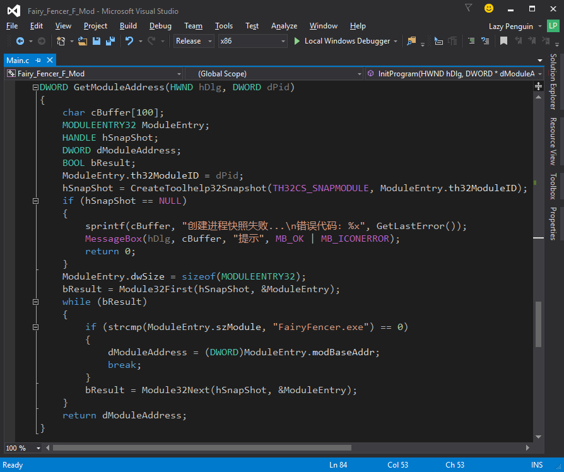The width and height of the screenshot is (564, 472).
Task: Collapse the if strcmp block
Action: [x=35, y=327]
